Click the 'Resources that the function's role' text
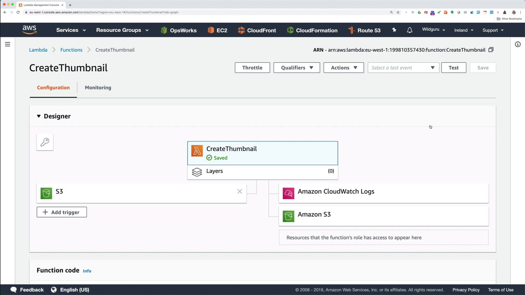525x295 pixels. click(x=354, y=238)
